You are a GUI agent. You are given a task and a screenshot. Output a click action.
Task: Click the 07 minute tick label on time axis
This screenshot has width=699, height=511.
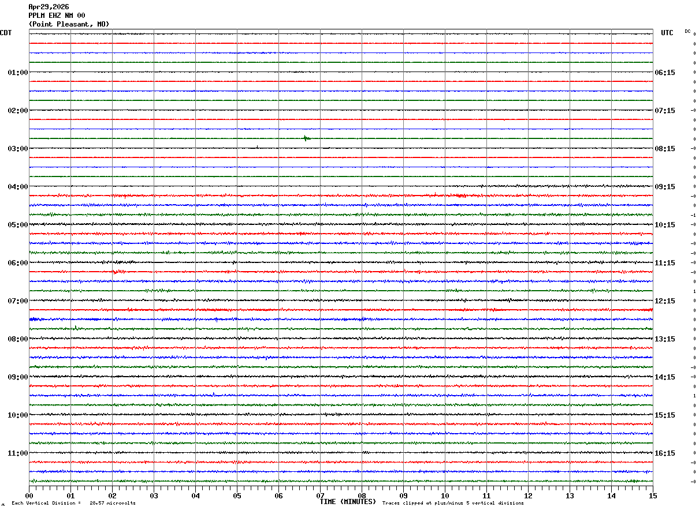[x=320, y=496]
